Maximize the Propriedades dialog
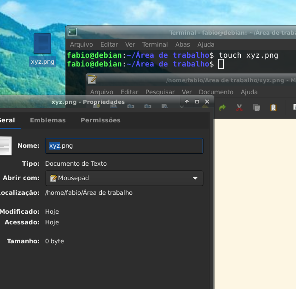 pyautogui.click(x=197, y=102)
